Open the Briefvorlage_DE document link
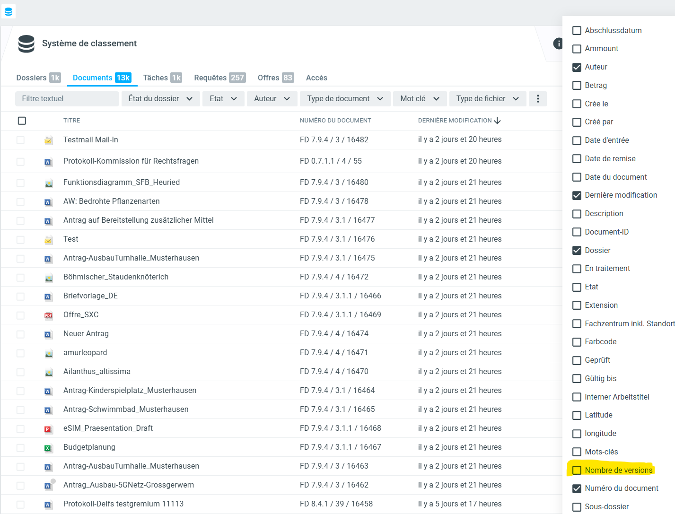This screenshot has width=675, height=514. coord(90,296)
